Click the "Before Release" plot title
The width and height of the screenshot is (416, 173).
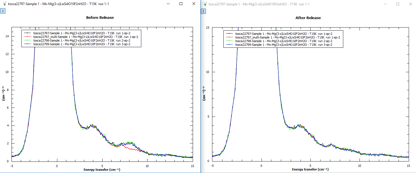pos(100,17)
